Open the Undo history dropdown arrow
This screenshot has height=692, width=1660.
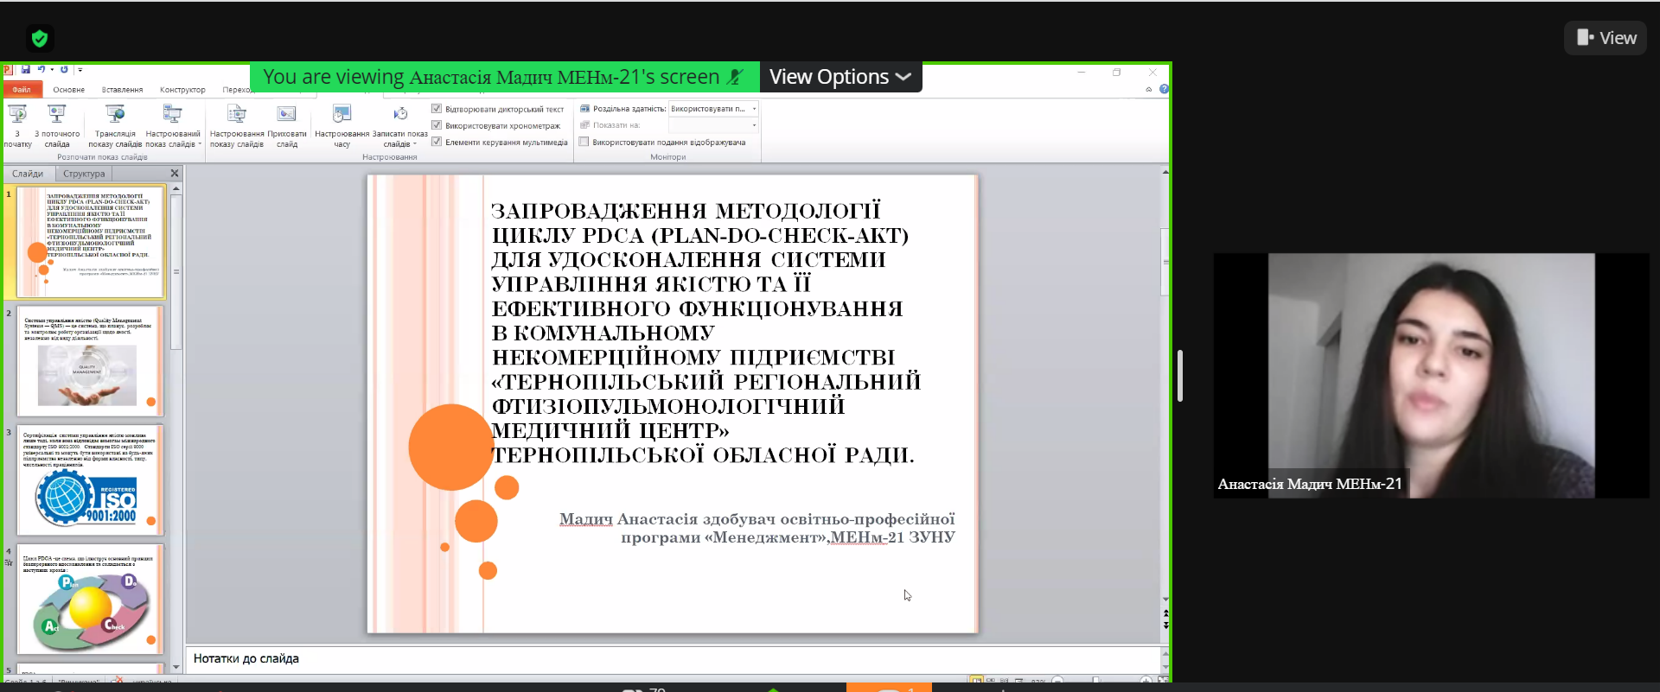click(x=52, y=69)
